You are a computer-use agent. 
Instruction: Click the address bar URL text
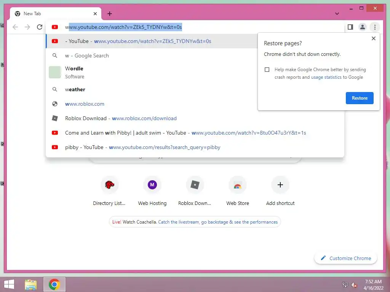[123, 27]
